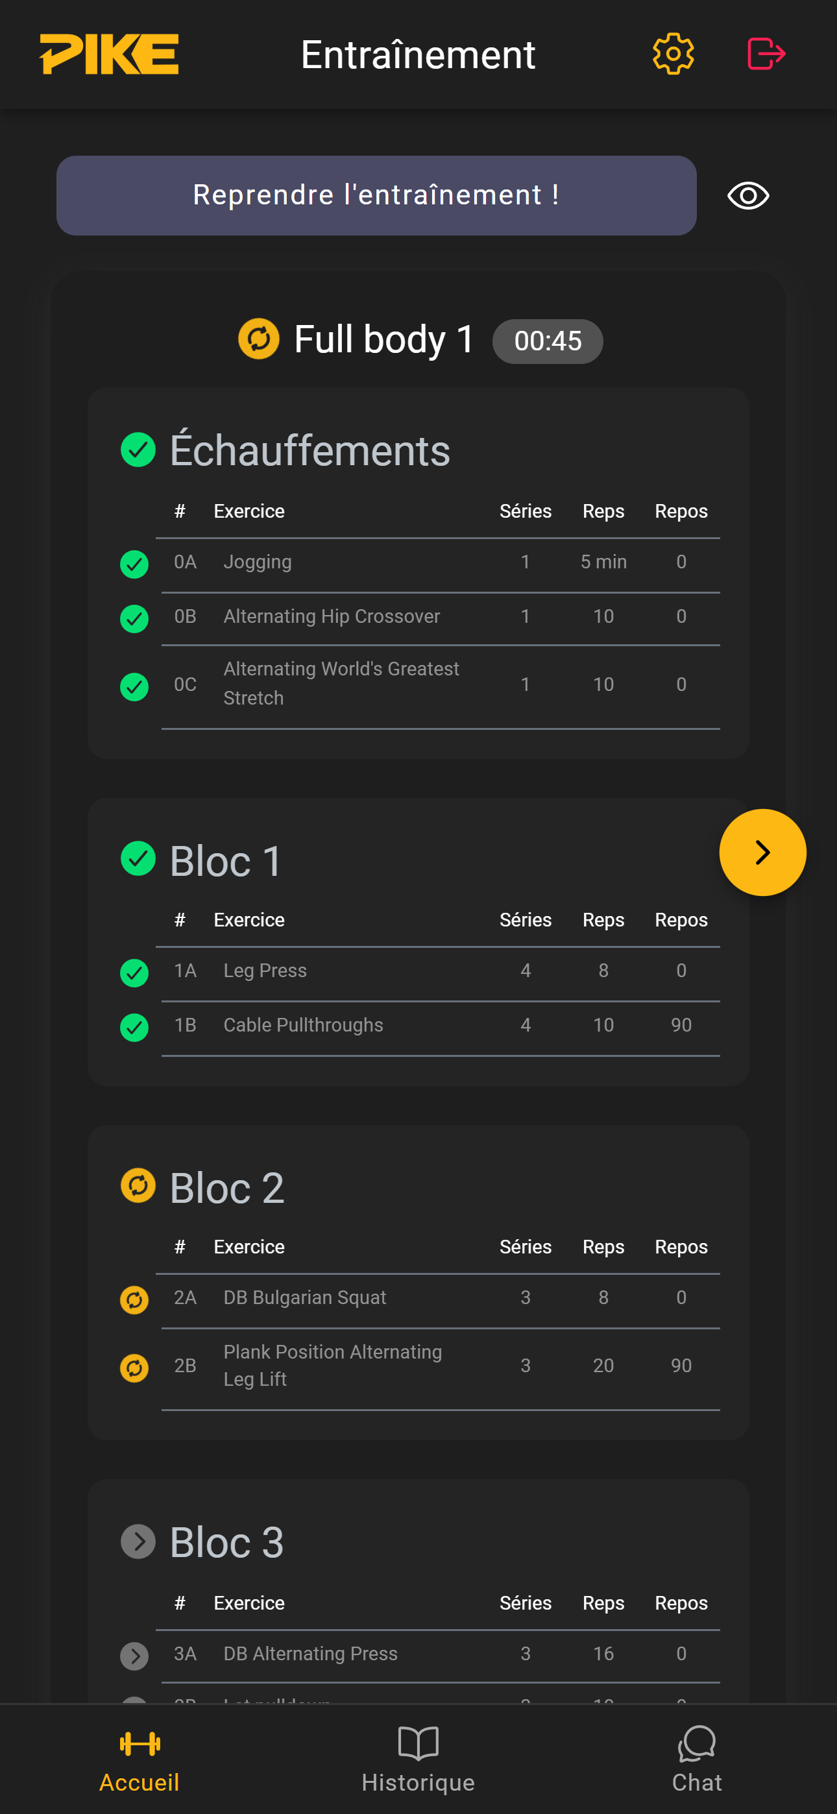Click the status icon for Plank Position row

click(134, 1368)
